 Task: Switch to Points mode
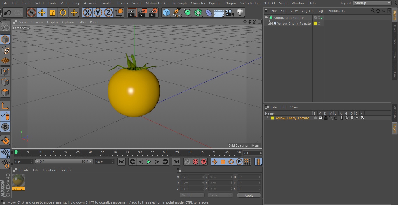coord(5,71)
